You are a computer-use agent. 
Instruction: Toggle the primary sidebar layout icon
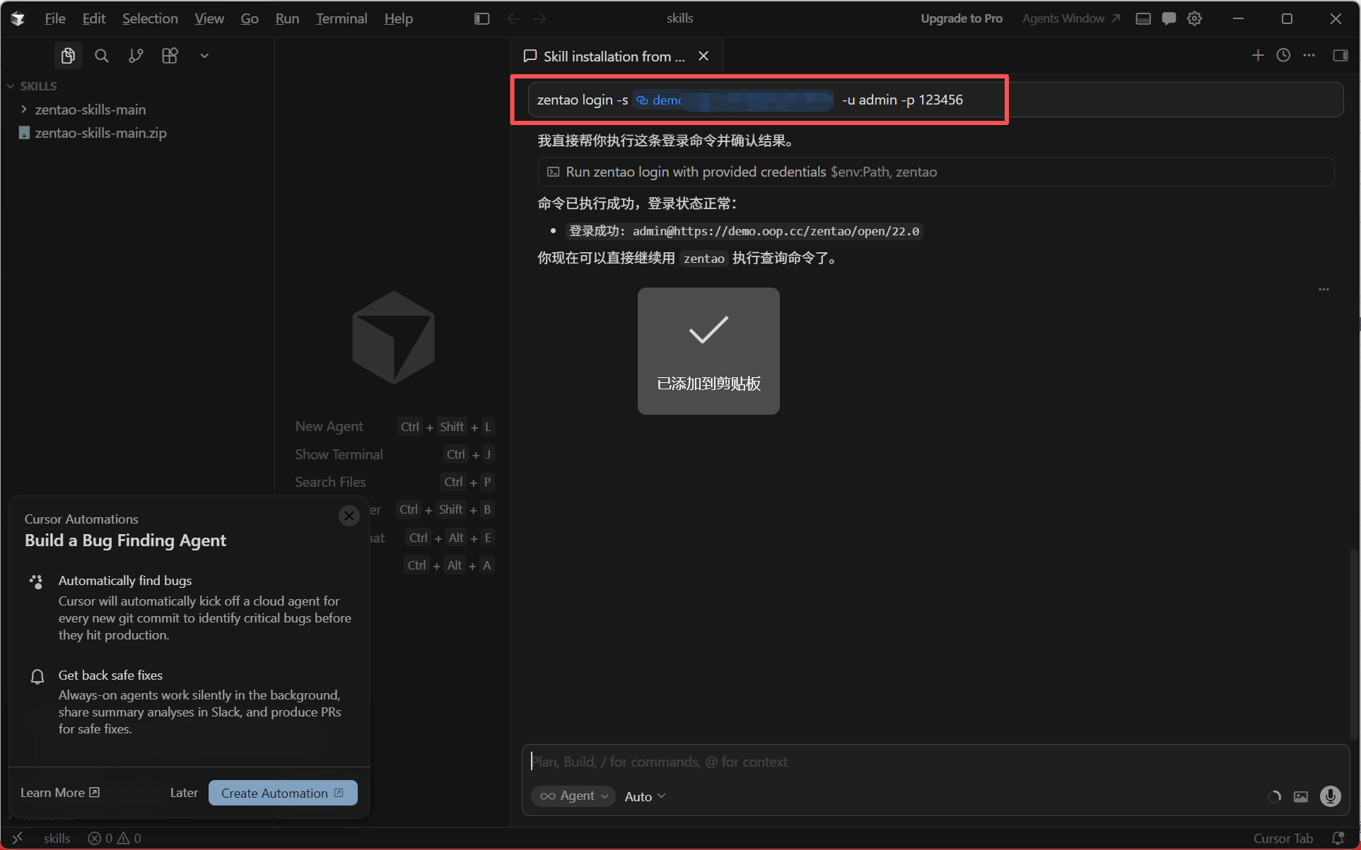481,19
